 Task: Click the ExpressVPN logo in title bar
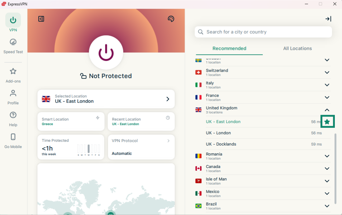coord(4,4)
